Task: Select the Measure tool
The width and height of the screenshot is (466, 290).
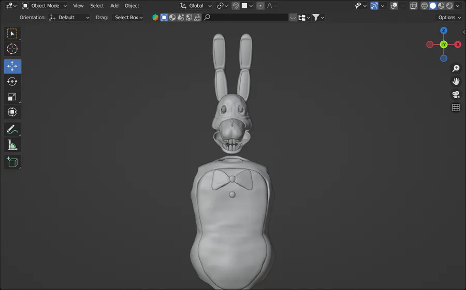Action: [x=12, y=145]
